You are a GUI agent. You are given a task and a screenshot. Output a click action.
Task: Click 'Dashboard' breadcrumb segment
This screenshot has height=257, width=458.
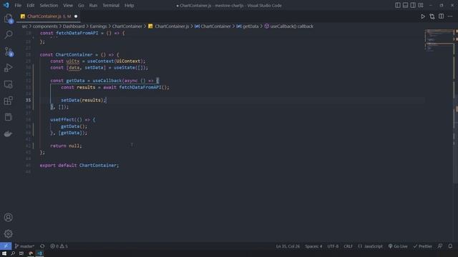(x=74, y=26)
